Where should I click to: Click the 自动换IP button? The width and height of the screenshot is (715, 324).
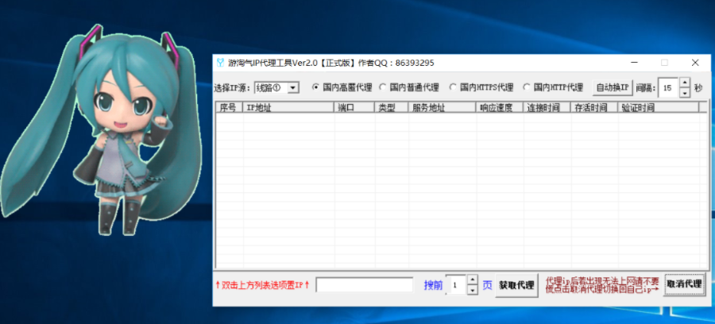[x=613, y=87]
